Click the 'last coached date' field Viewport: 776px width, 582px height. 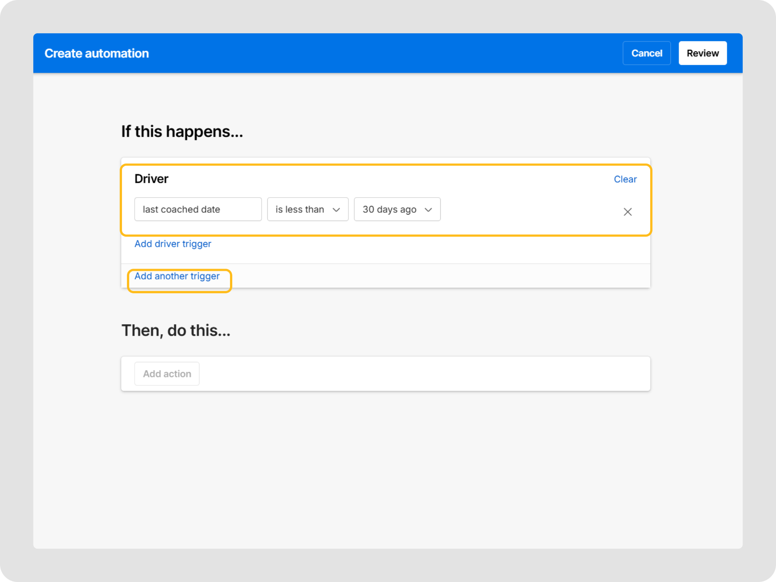[198, 209]
